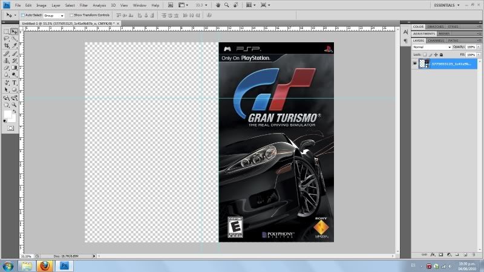This screenshot has width=484, height=272.
Task: Open the File menu
Action: [x=18, y=5]
